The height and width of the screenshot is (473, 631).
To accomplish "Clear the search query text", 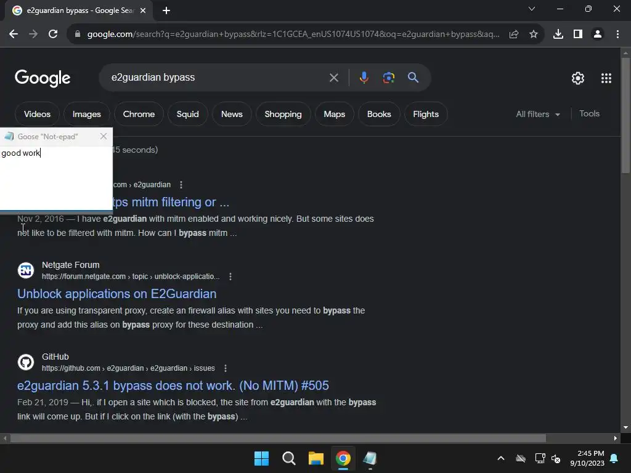I will click(x=333, y=78).
